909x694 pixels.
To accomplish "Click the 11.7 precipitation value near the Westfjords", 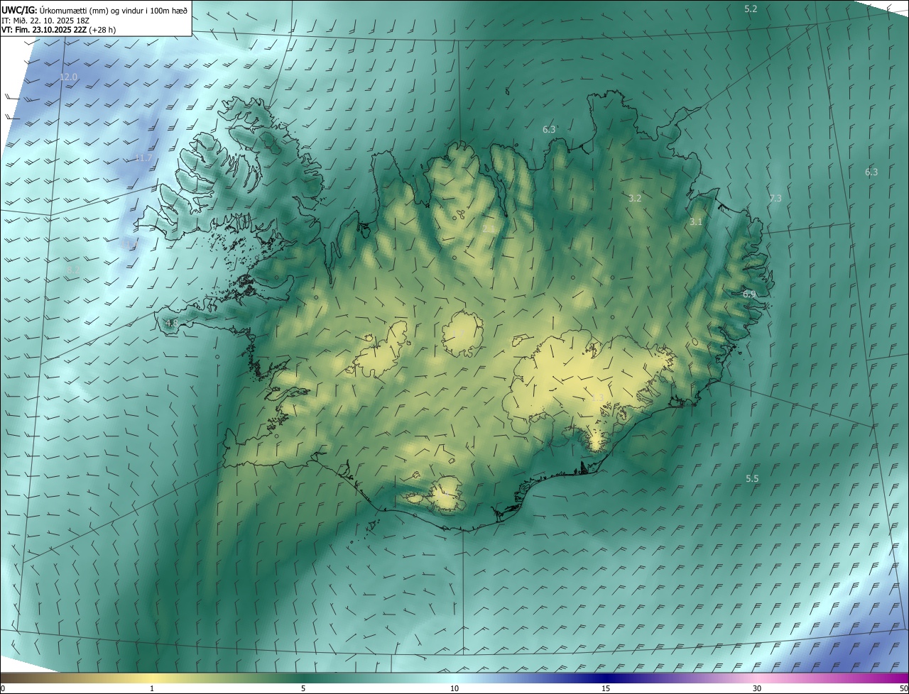I will (x=143, y=158).
